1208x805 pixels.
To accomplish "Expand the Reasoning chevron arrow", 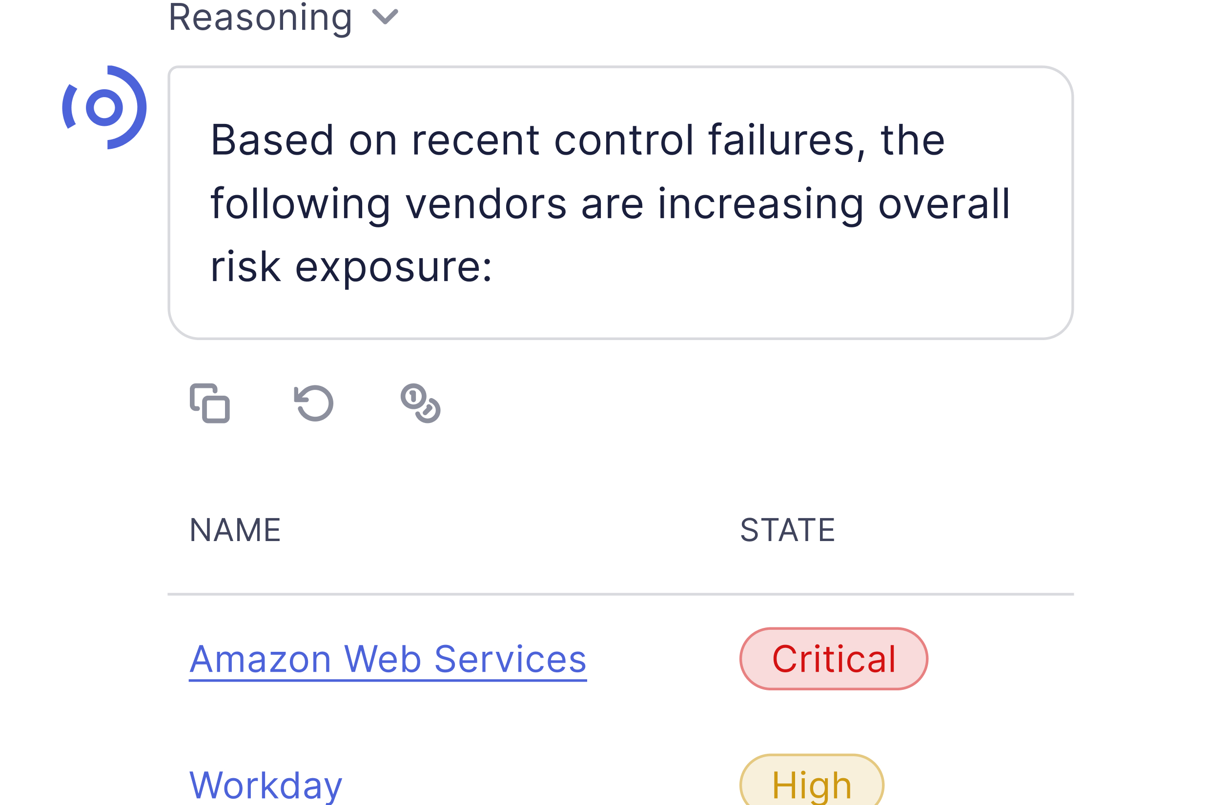I will click(385, 17).
